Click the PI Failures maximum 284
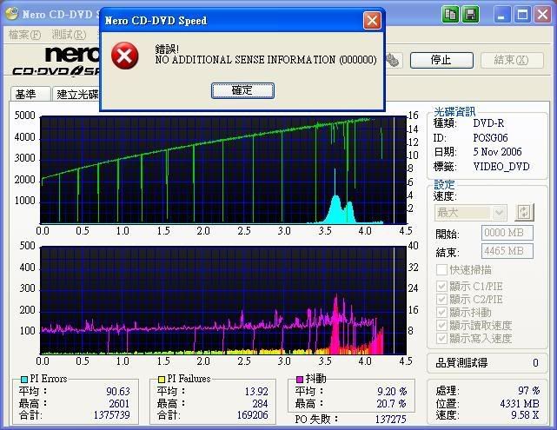 coord(260,404)
